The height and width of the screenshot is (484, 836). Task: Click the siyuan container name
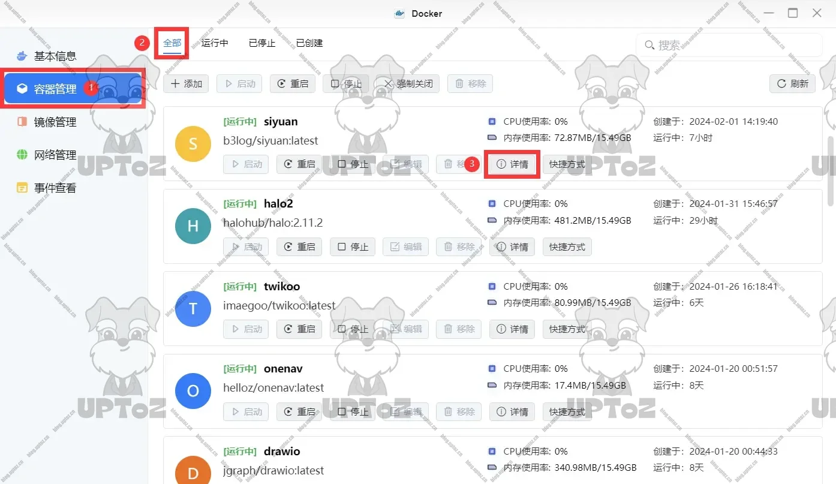[x=281, y=122]
